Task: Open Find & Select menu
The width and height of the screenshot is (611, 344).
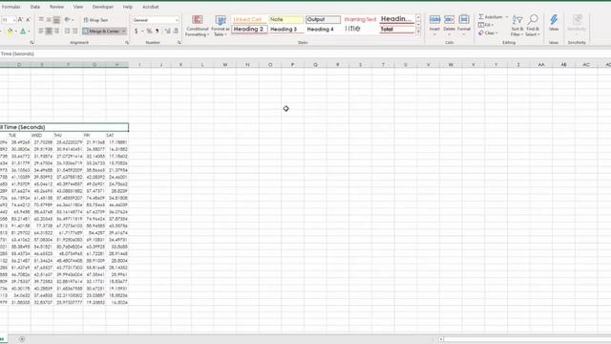Action: (533, 26)
